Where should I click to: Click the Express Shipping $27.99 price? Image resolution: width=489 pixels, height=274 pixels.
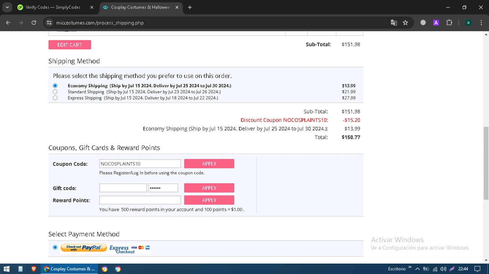(x=348, y=98)
